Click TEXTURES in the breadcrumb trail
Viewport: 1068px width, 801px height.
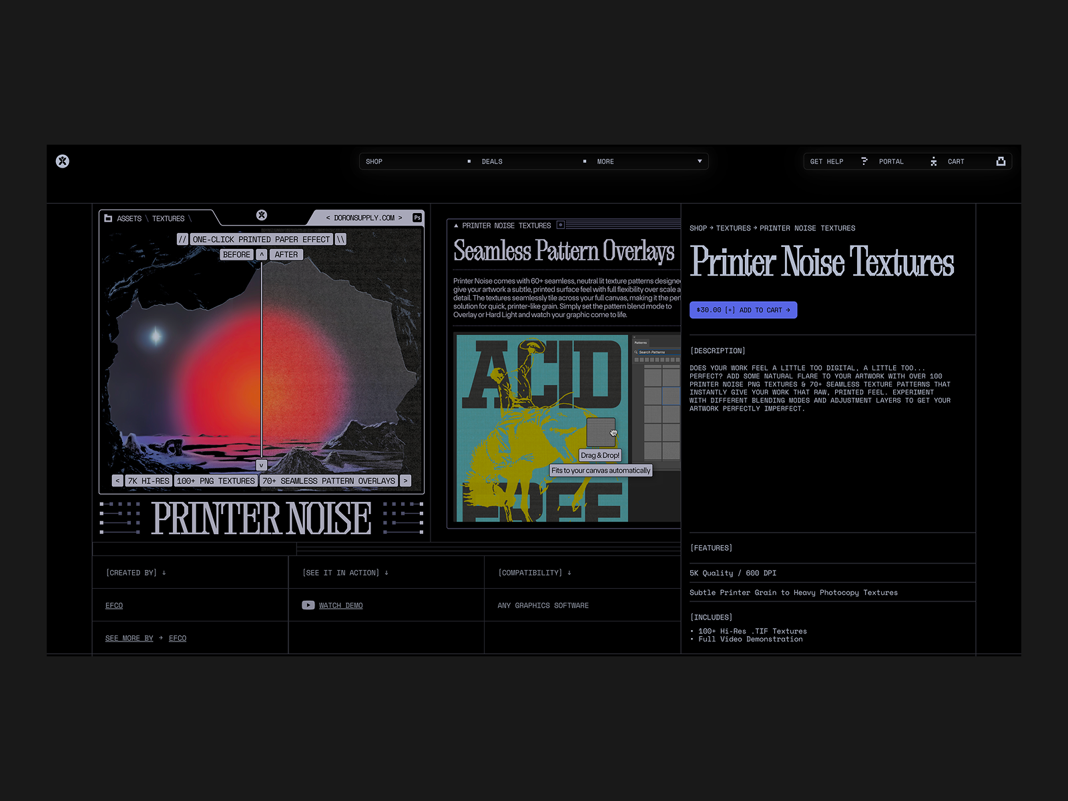point(734,228)
